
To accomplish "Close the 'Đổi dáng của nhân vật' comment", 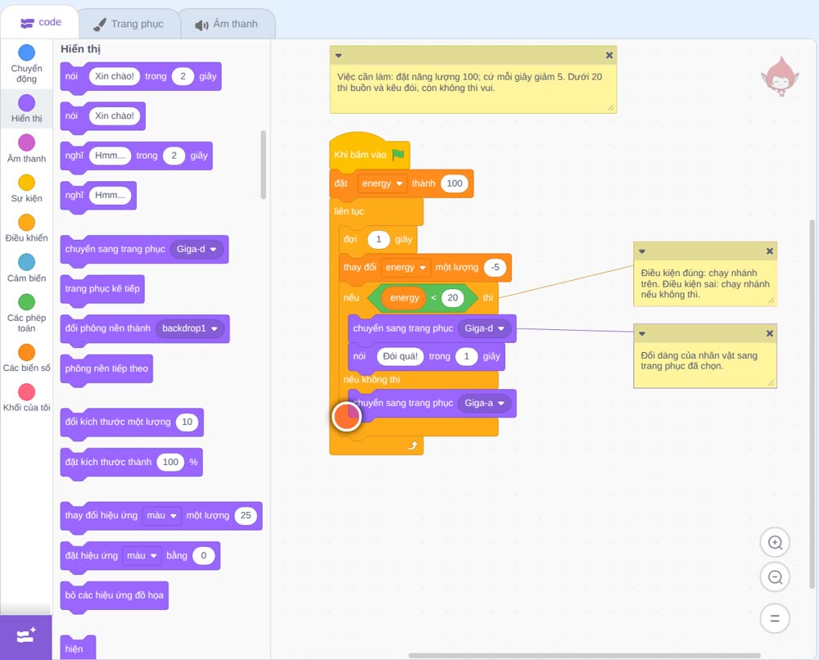I will [x=769, y=333].
